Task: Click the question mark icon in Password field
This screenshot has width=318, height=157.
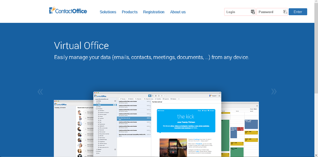Action: click(285, 12)
